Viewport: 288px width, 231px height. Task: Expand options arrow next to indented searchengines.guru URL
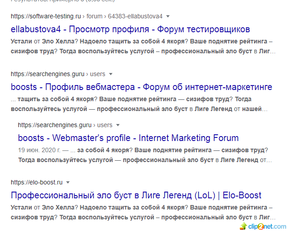click(x=118, y=125)
